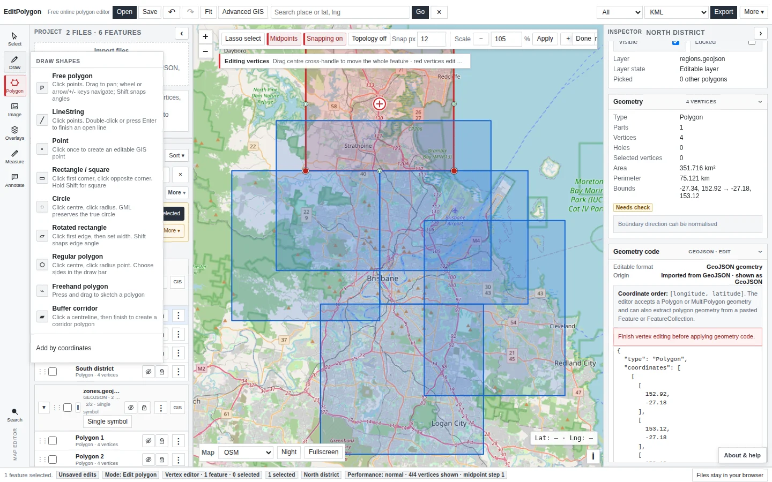Toggle Polygon 2 visibility eye
This screenshot has height=482, width=772.
click(149, 460)
